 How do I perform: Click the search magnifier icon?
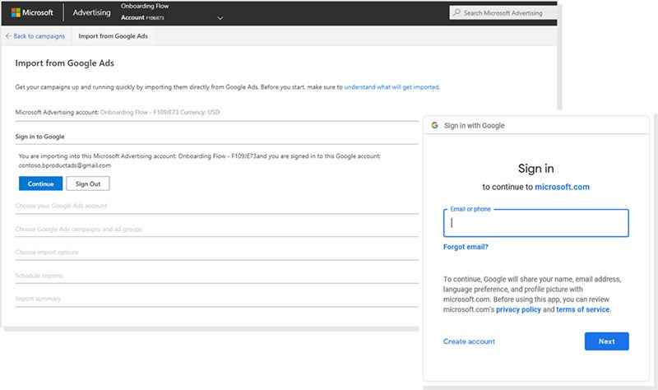[456, 12]
